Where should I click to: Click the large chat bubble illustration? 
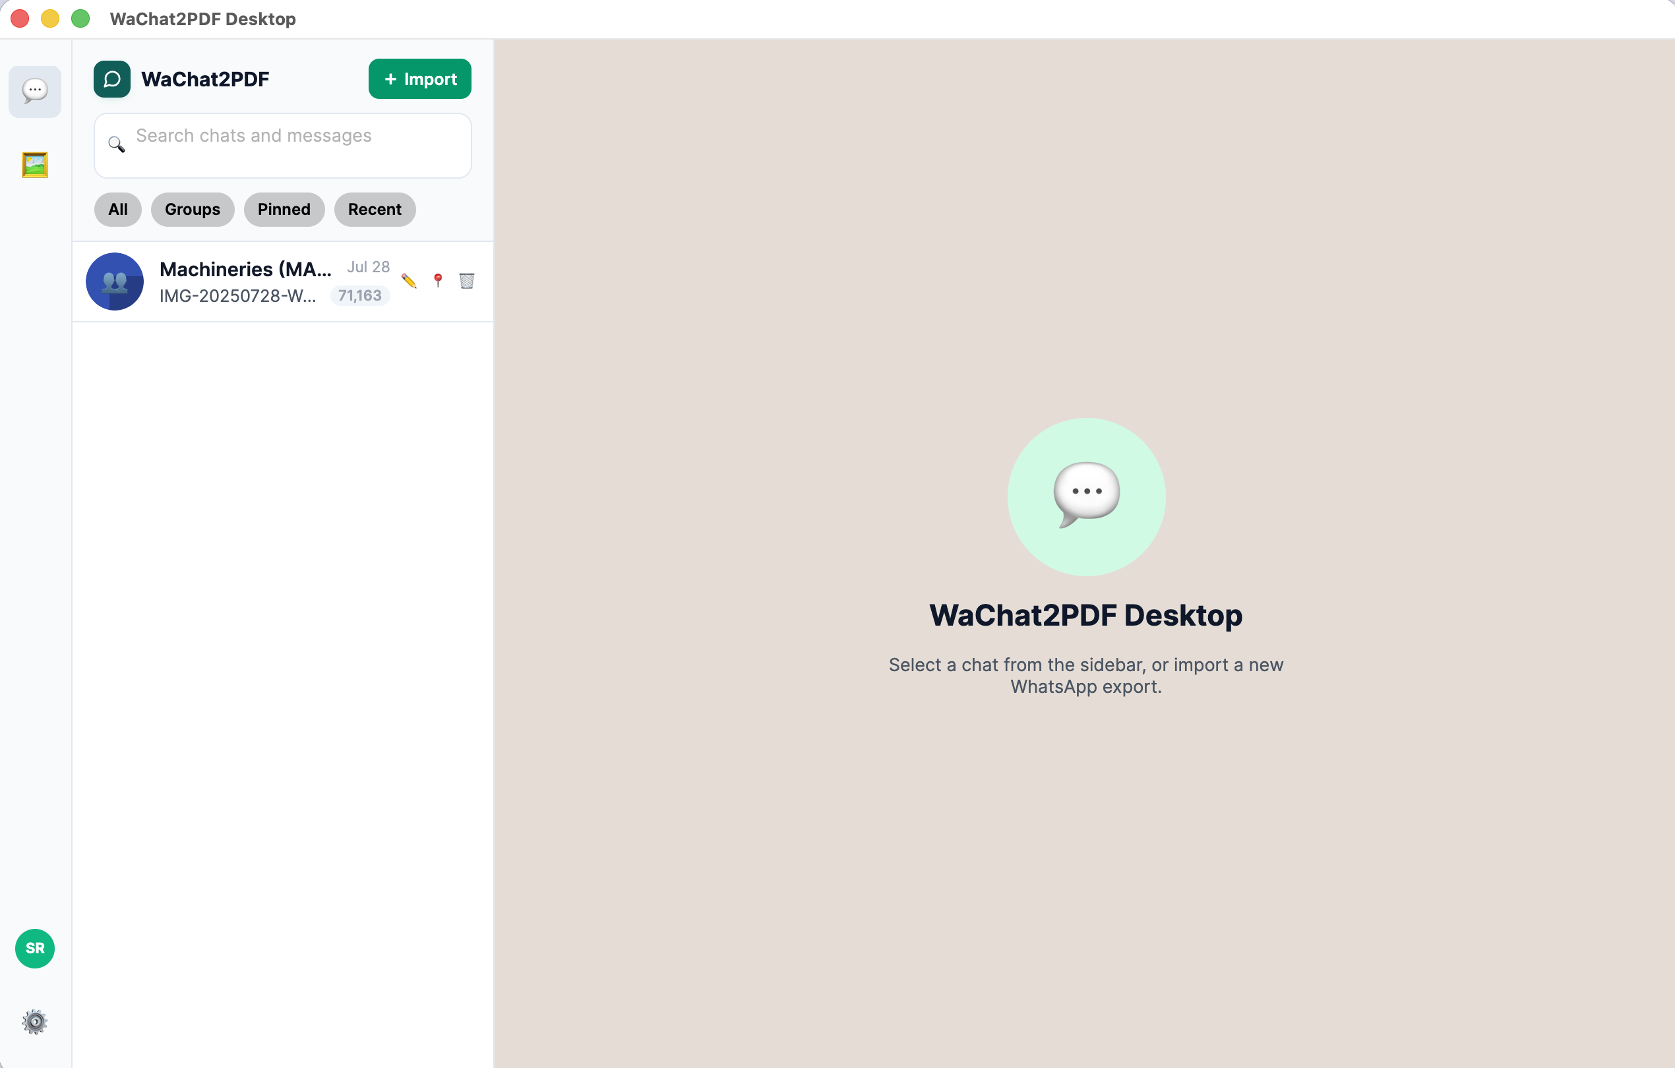[1087, 496]
